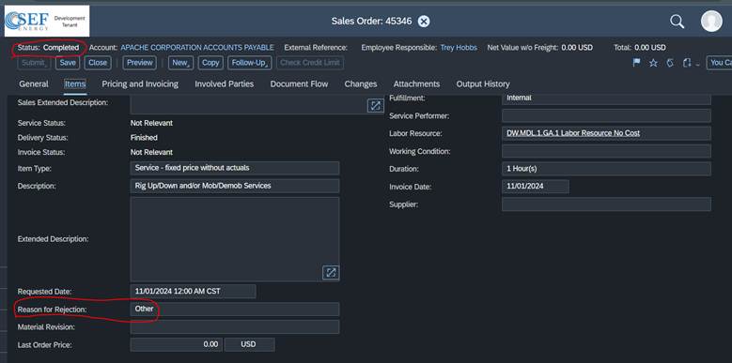The height and width of the screenshot is (363, 732).
Task: Click Last Order Price amount field
Action: click(176, 344)
